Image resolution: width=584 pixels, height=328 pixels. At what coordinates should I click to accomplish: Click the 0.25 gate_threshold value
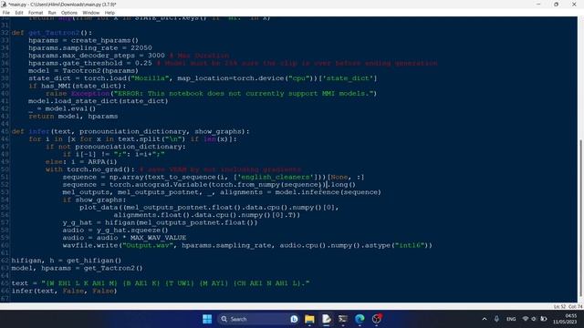tap(143, 63)
